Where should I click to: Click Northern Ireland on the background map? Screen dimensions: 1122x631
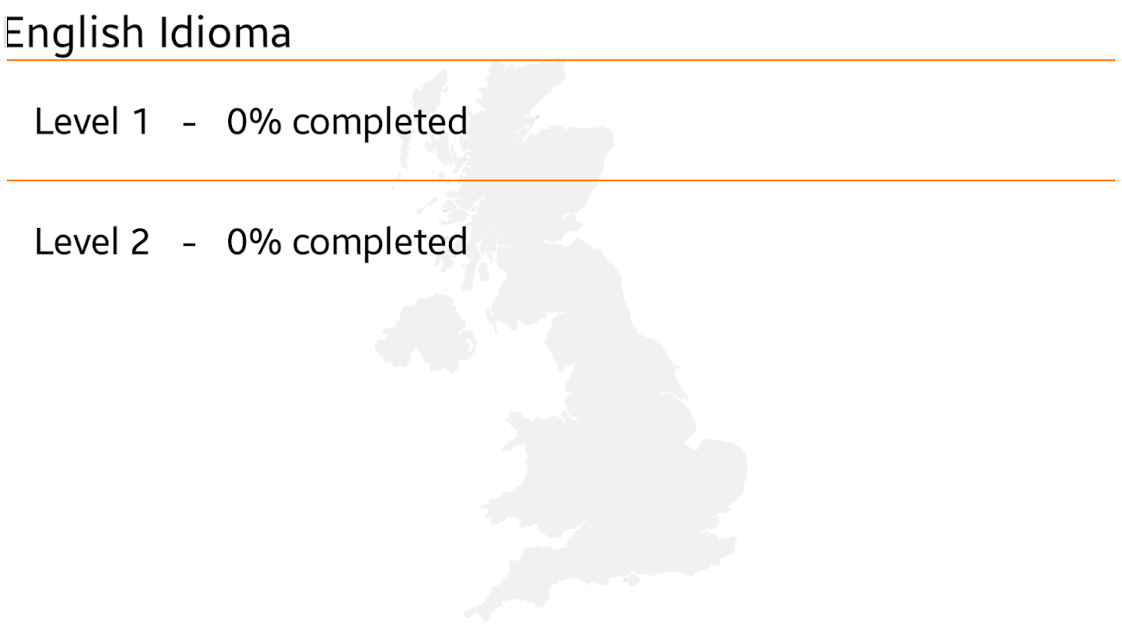(426, 335)
